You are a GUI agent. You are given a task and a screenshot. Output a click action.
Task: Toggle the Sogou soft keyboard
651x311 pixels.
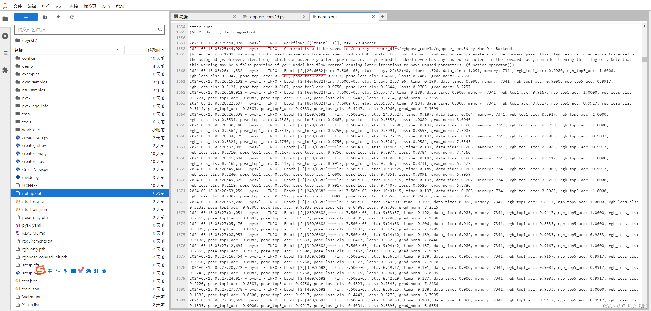[x=73, y=271]
